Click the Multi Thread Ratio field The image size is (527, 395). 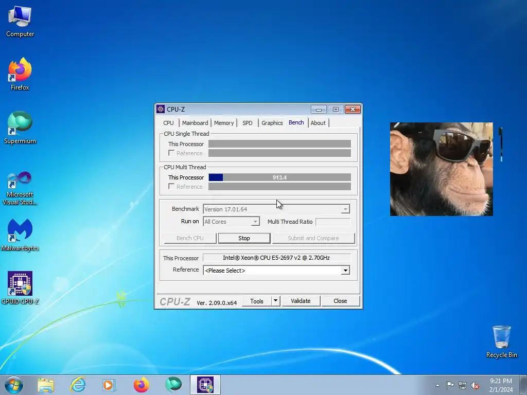(x=333, y=222)
